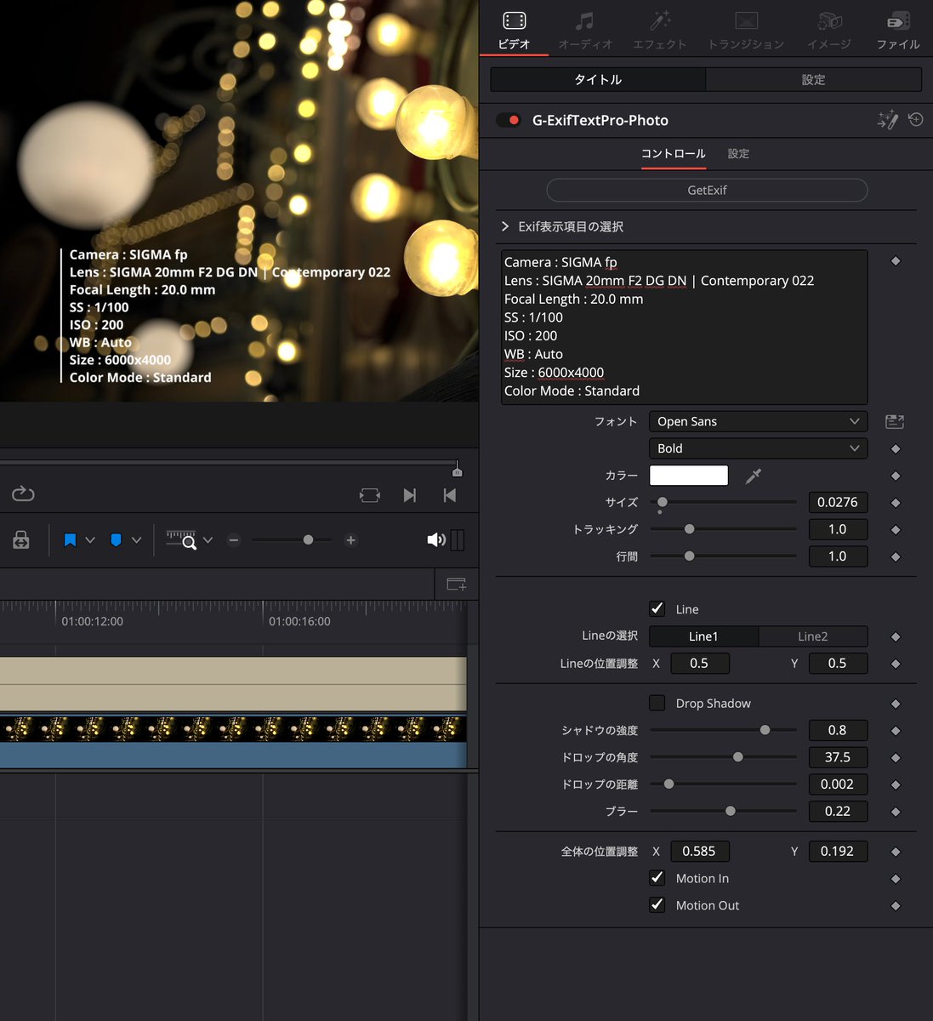Click the X position field showing 0.585
Viewport: 933px width, 1021px height.
(699, 851)
